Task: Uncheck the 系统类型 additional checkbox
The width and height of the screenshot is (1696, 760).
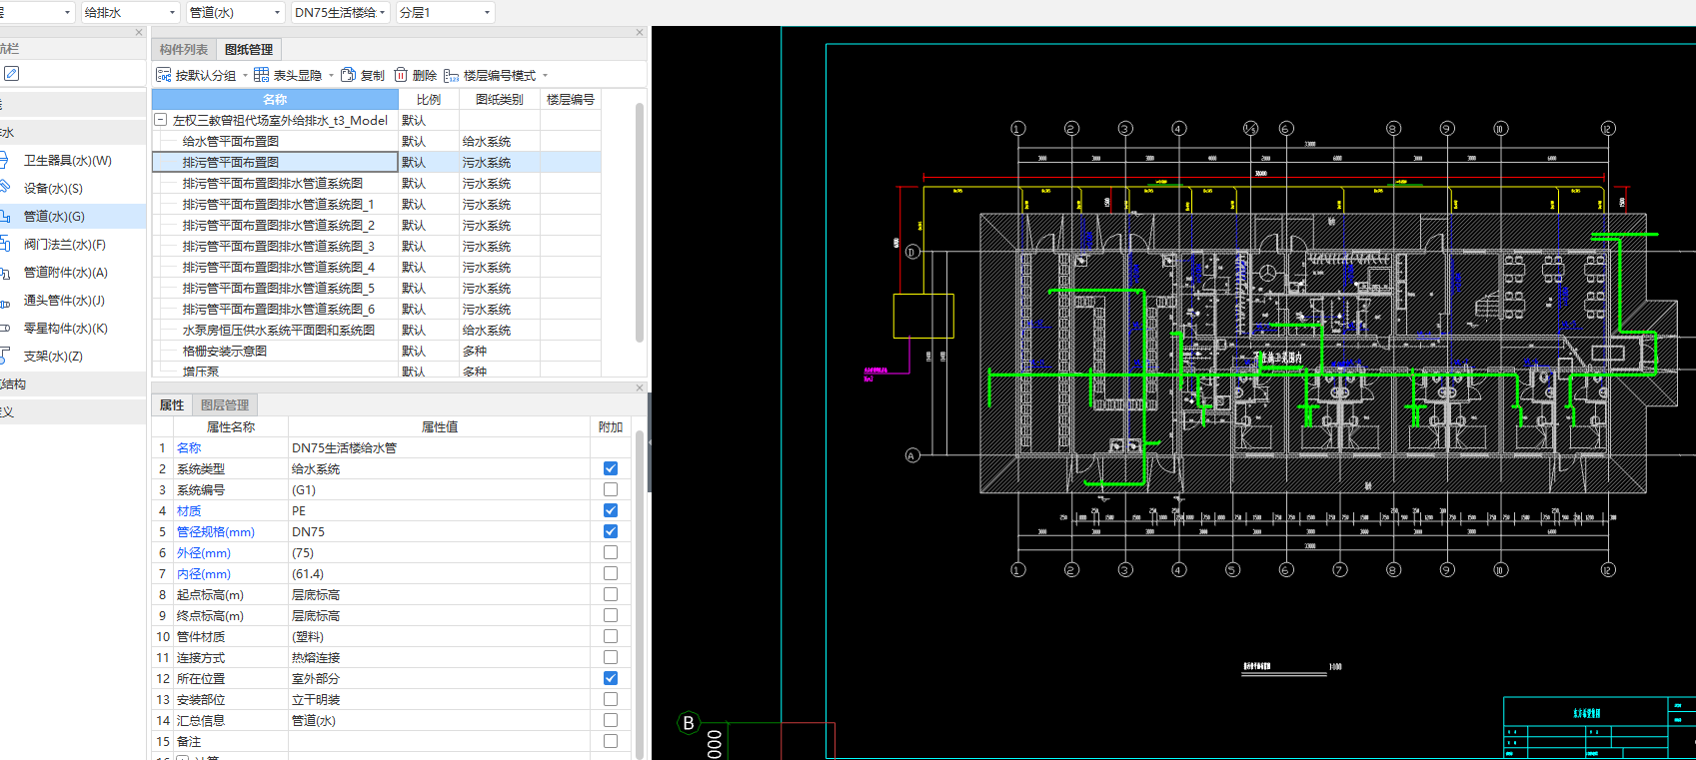Action: tap(611, 468)
